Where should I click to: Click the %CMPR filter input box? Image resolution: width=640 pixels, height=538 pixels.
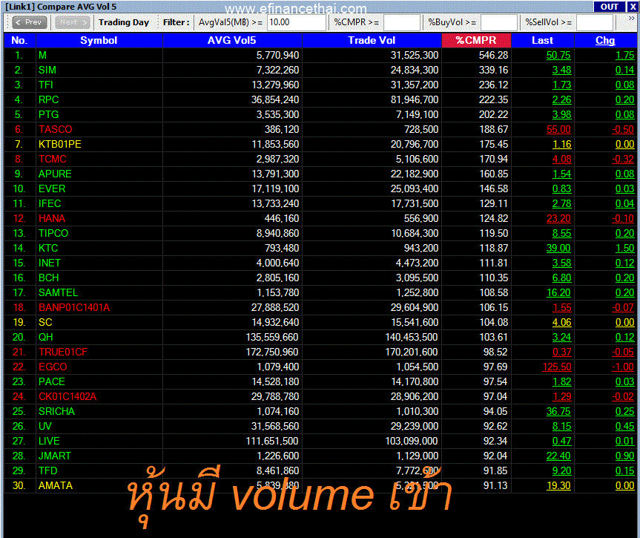(402, 22)
